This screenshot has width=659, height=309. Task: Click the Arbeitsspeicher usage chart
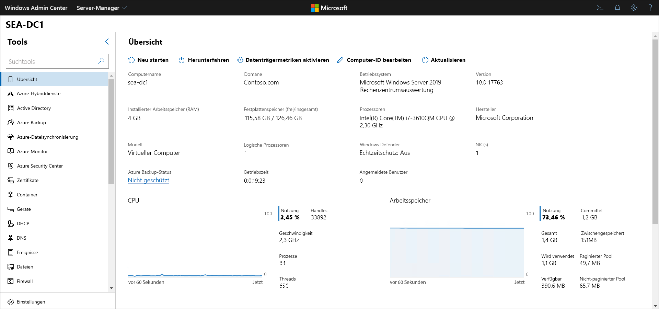[x=457, y=244]
